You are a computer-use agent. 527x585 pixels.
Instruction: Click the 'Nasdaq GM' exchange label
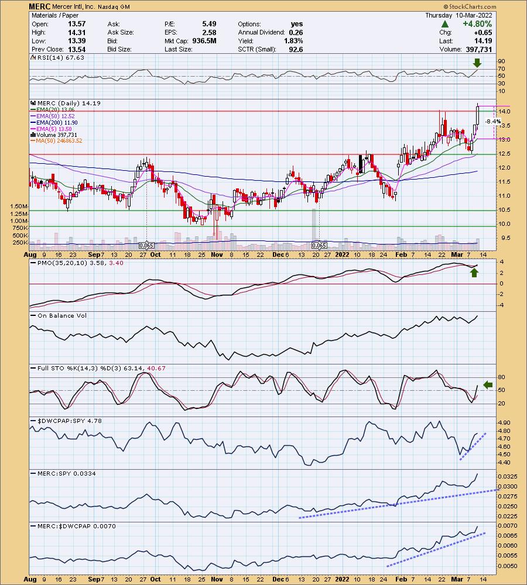coord(114,6)
